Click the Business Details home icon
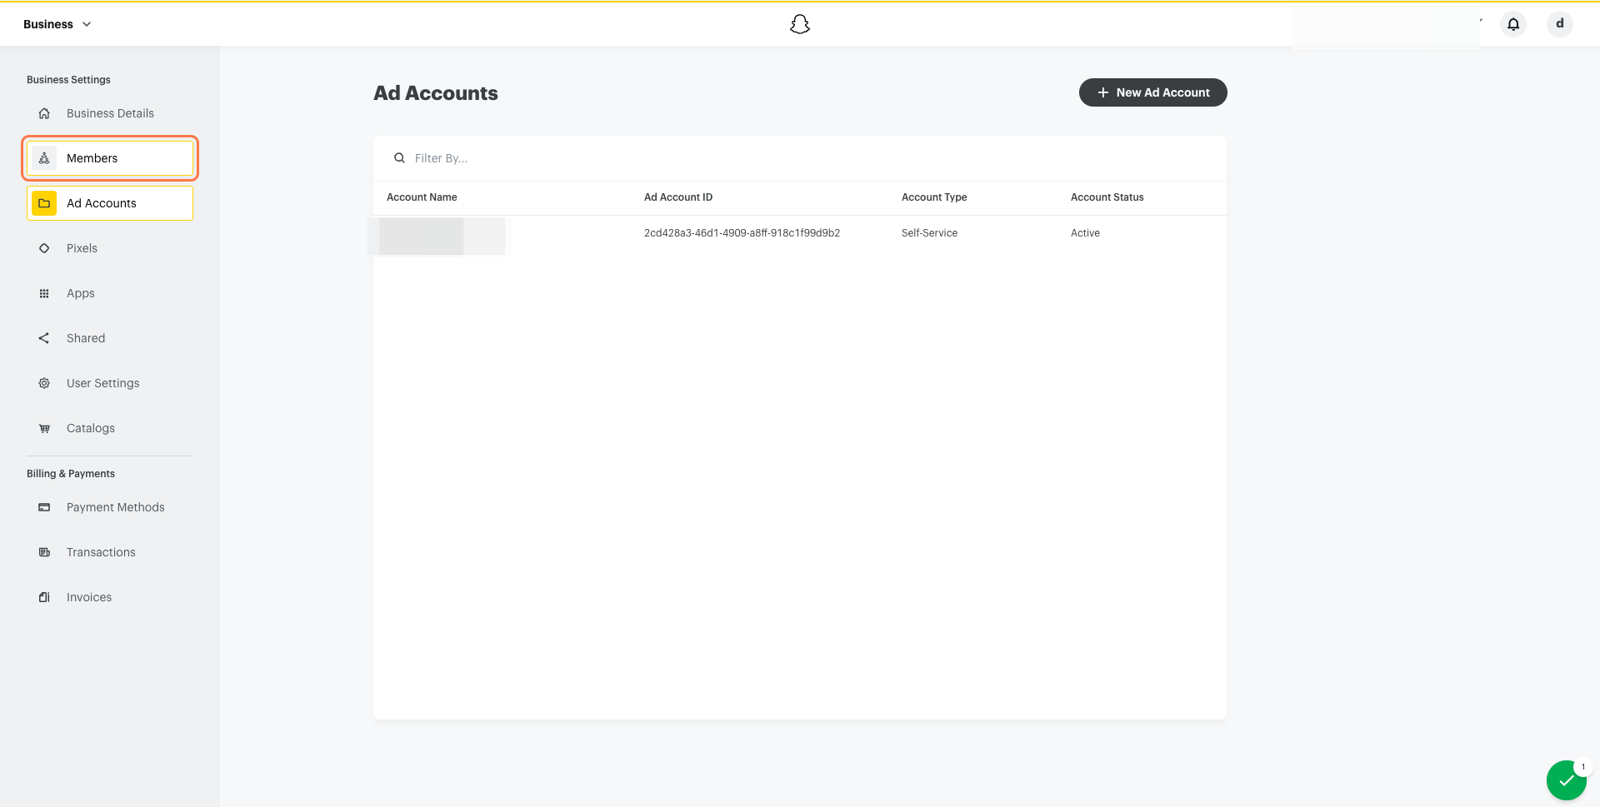Screen dimensions: 1600x807 coord(44,113)
